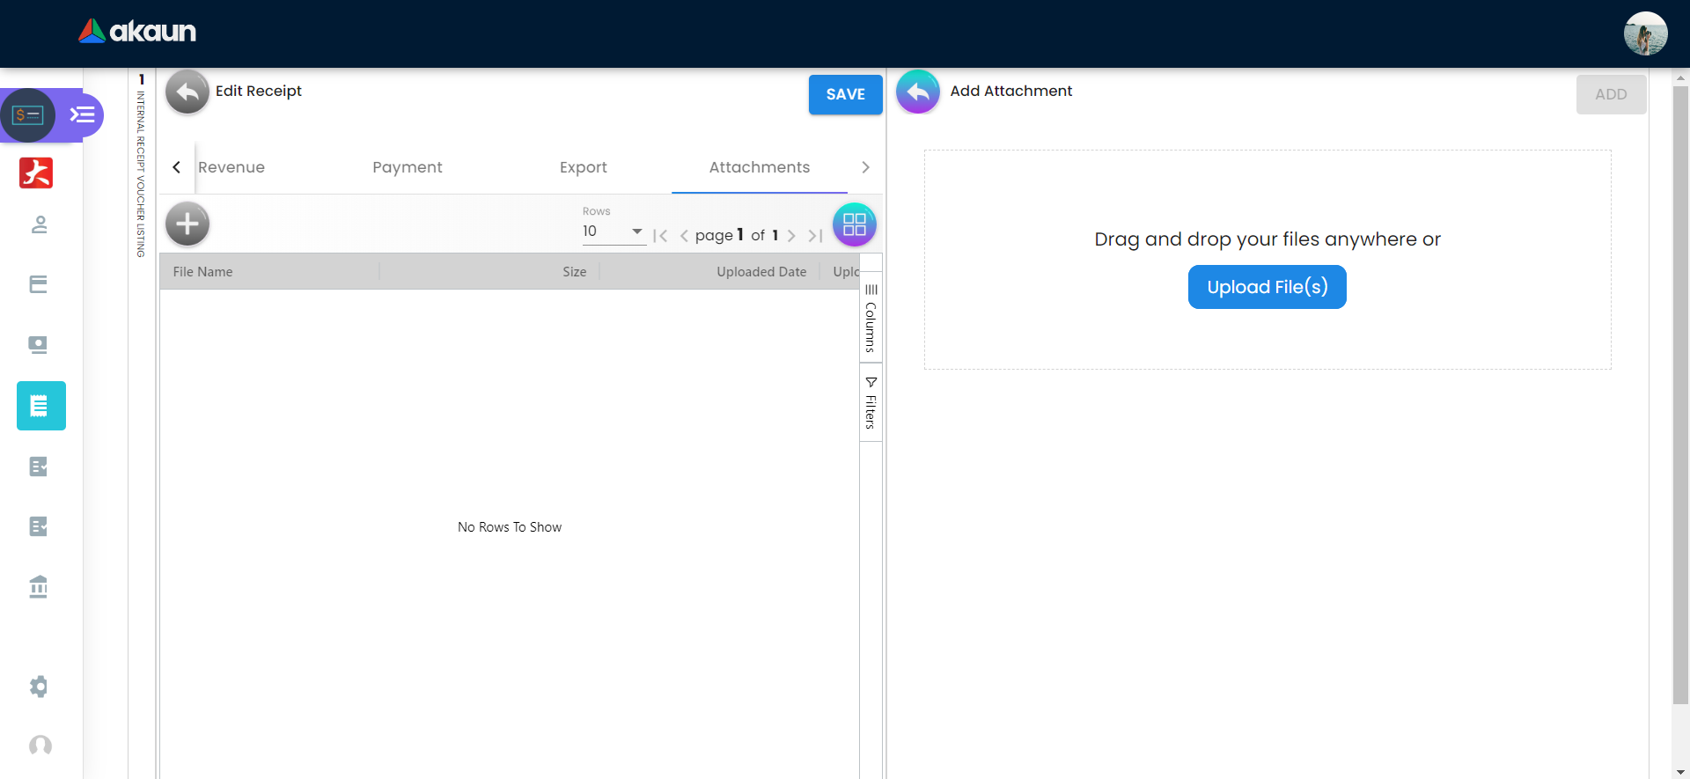Go to previous page
1690x779 pixels.
point(684,236)
